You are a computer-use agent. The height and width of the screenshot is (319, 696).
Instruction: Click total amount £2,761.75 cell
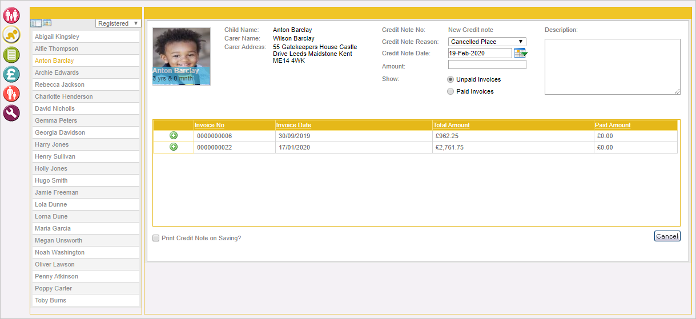(513, 147)
